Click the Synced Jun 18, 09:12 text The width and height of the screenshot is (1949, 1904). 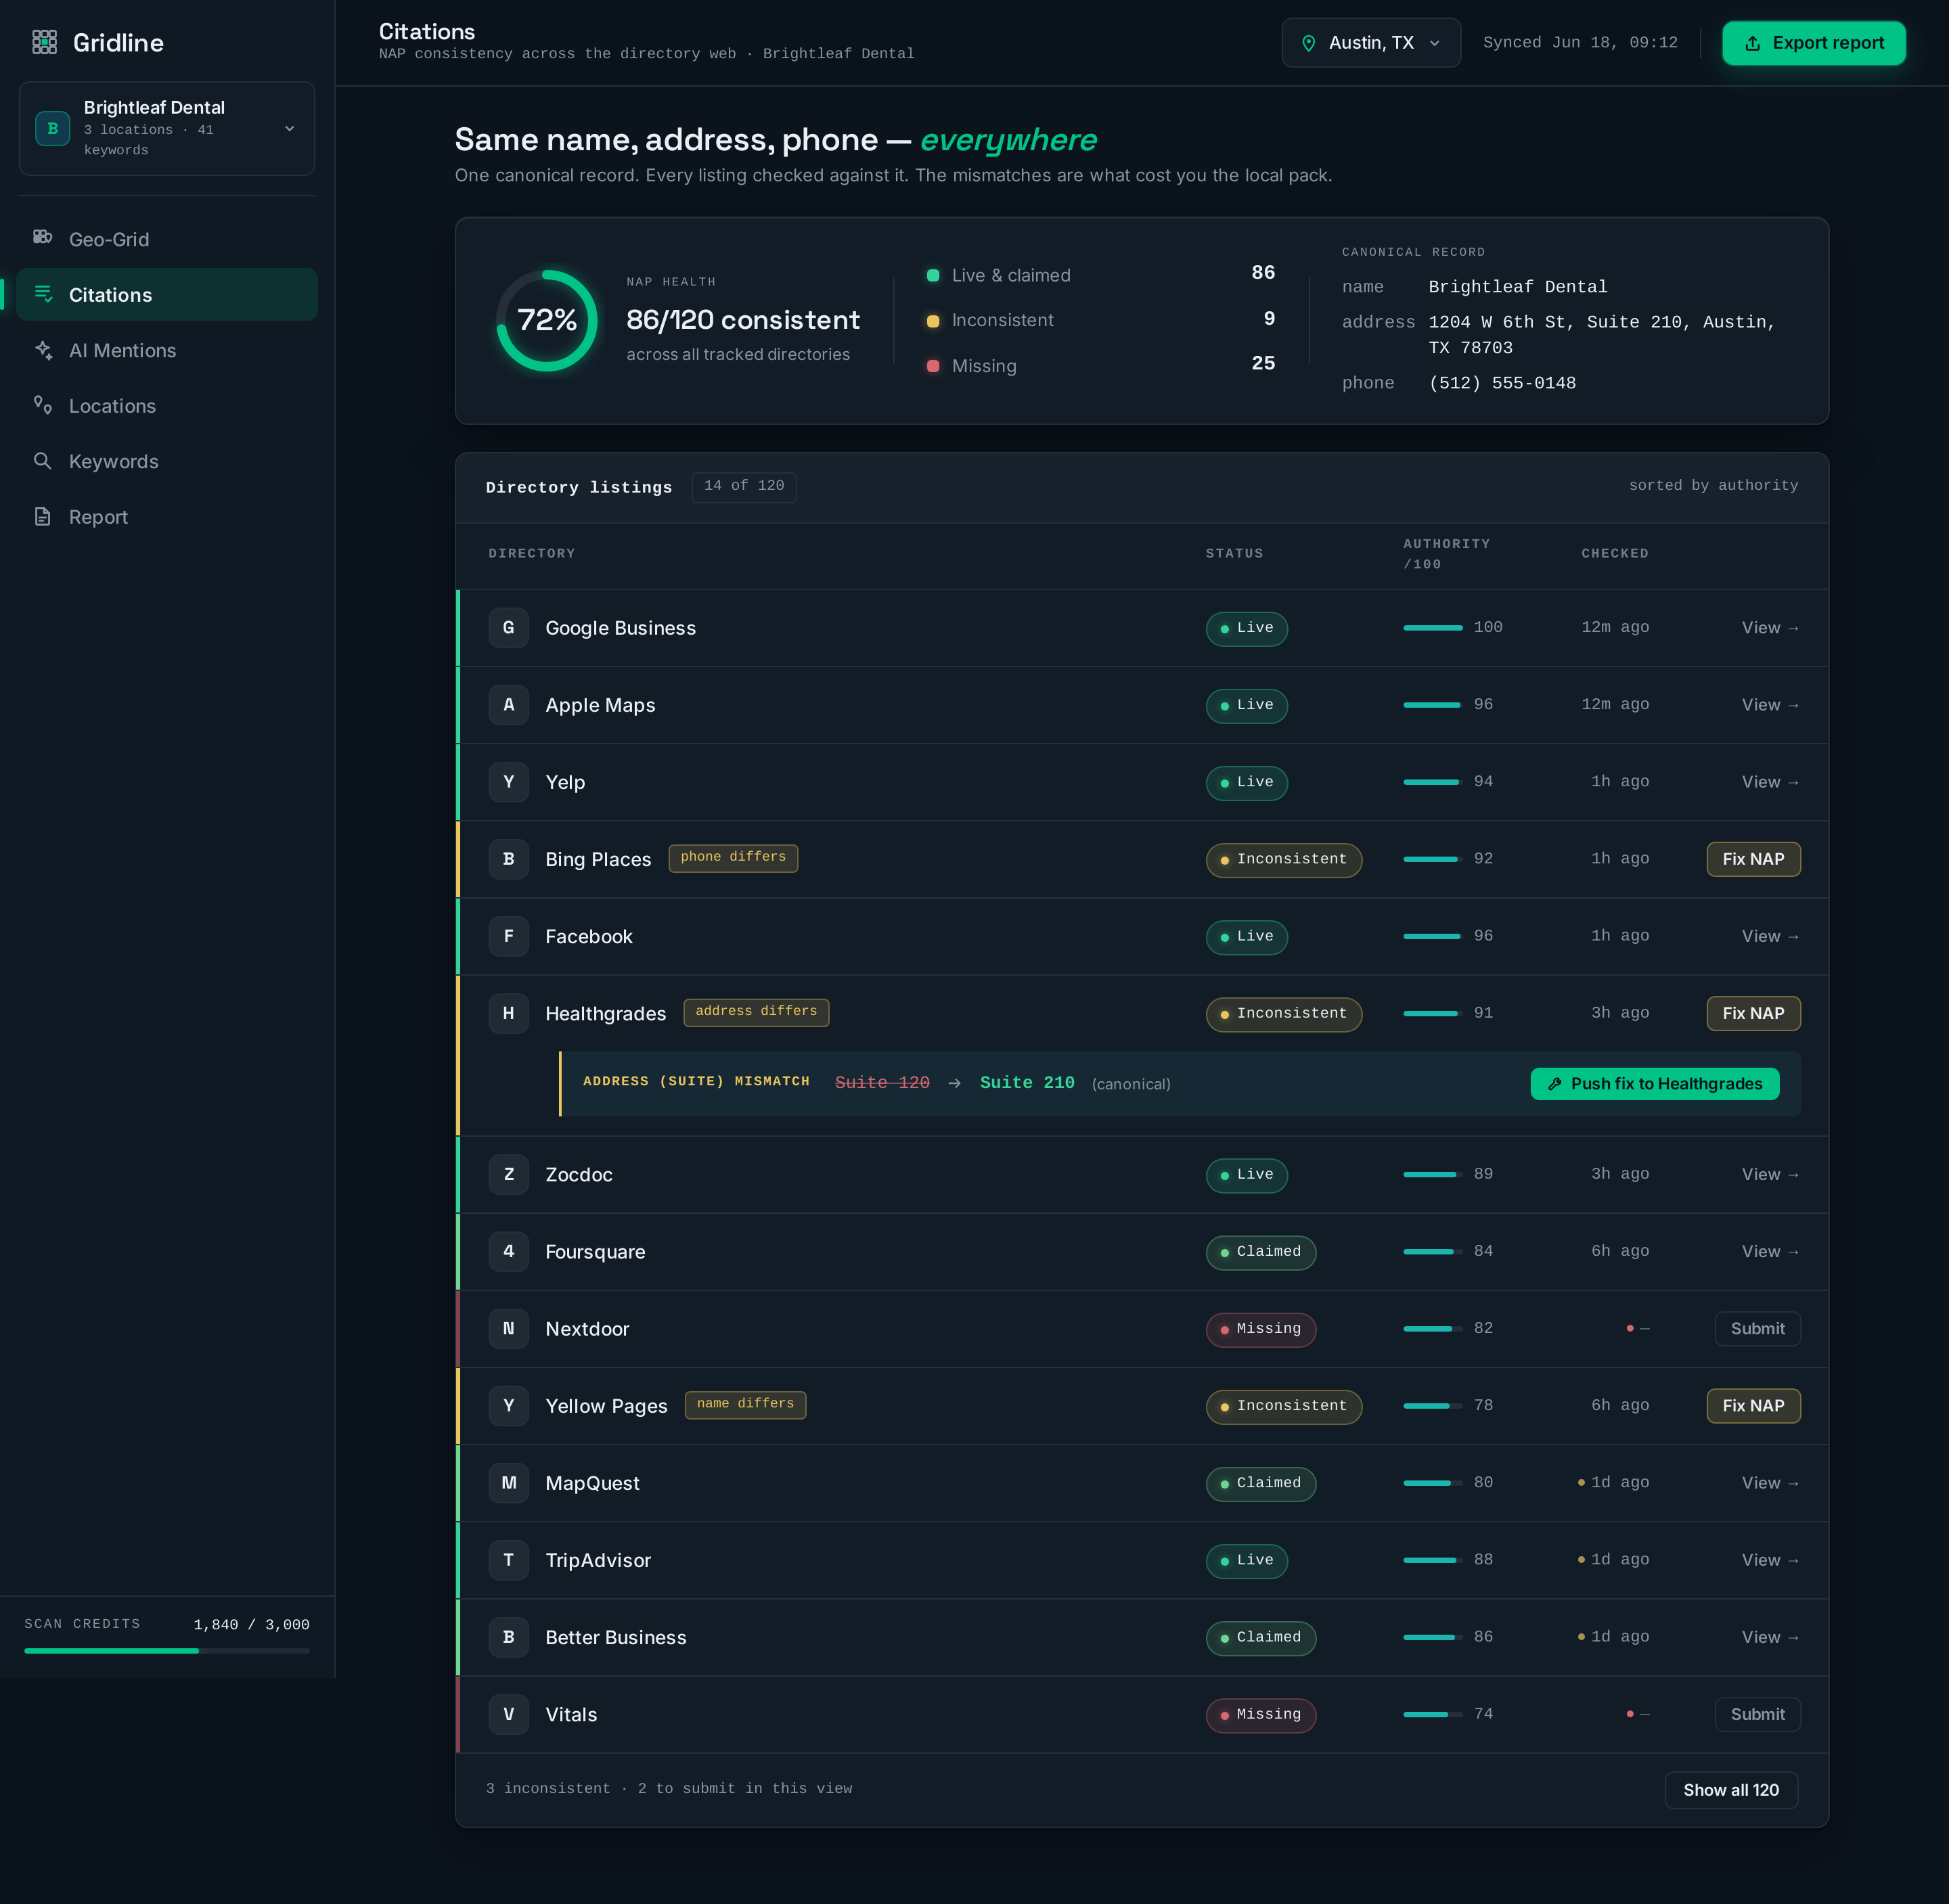[x=1580, y=43]
